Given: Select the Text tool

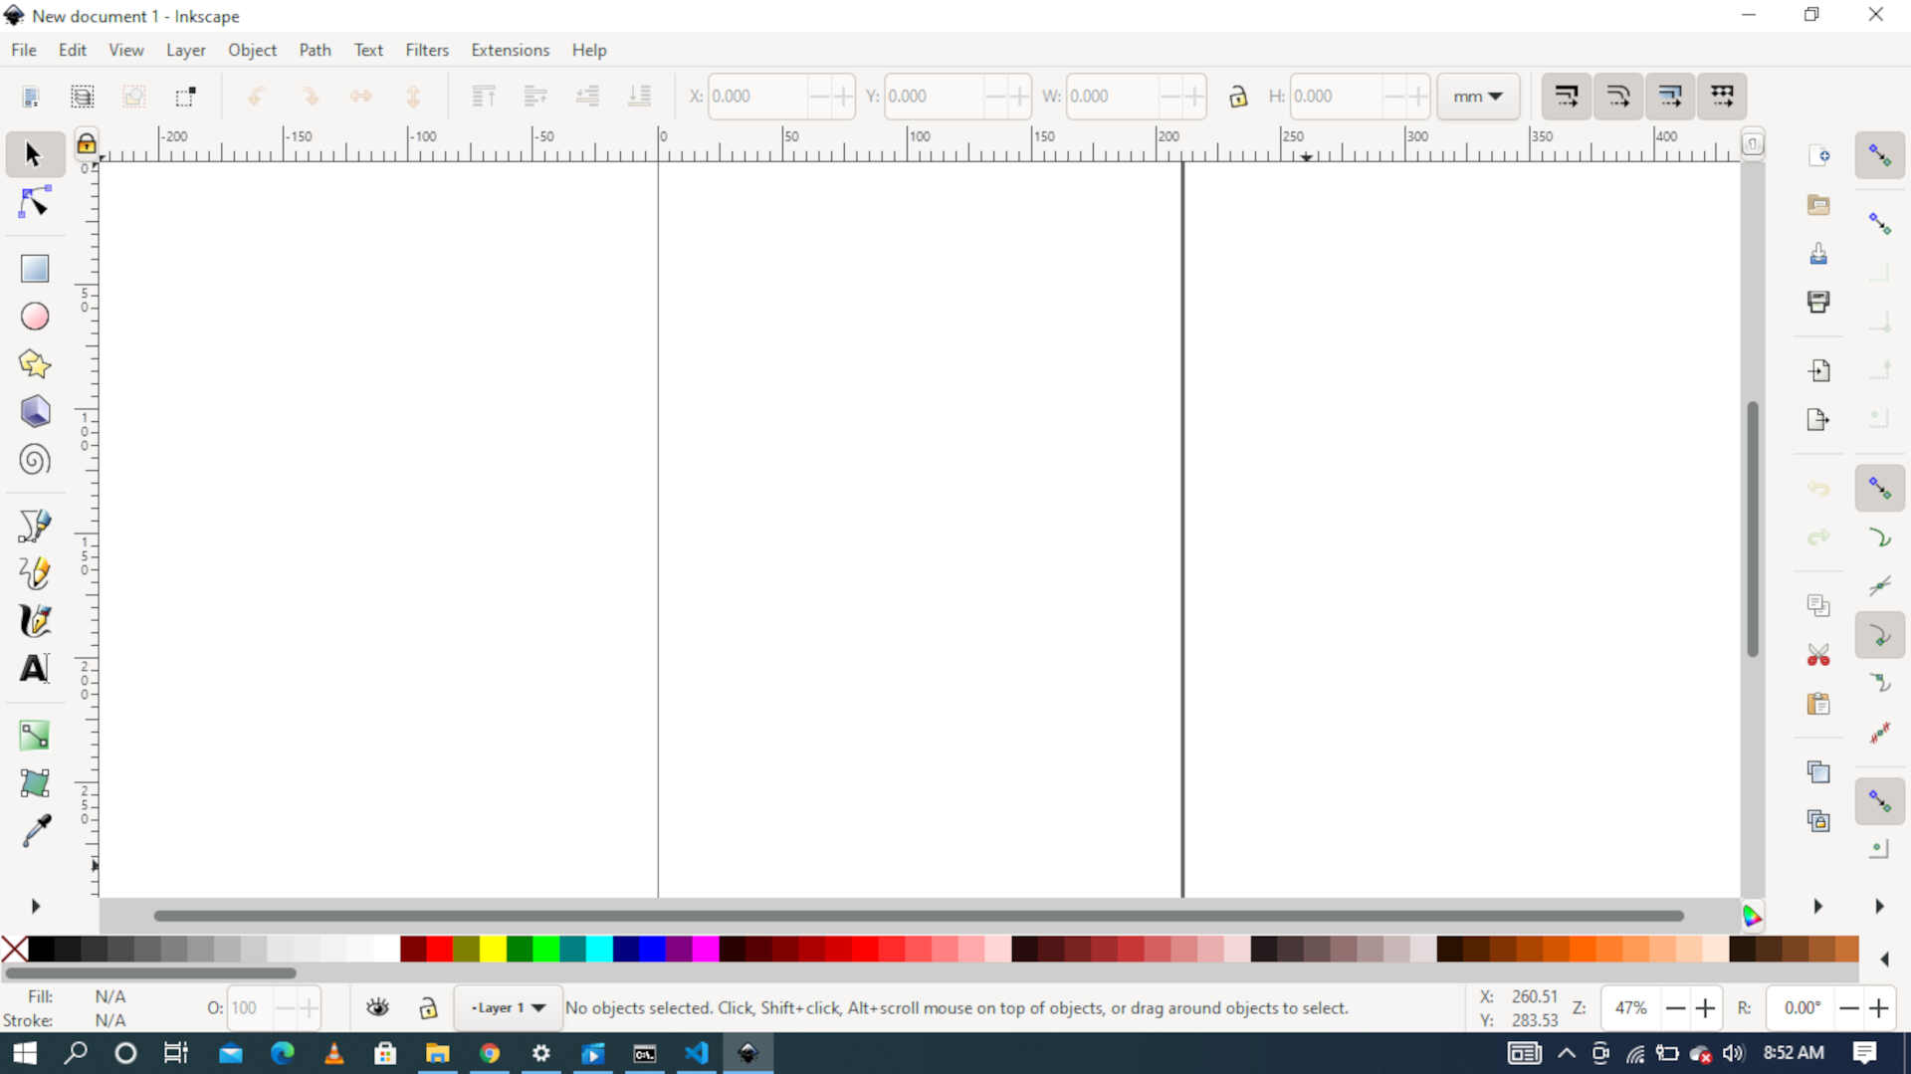Looking at the screenshot, I should [35, 669].
